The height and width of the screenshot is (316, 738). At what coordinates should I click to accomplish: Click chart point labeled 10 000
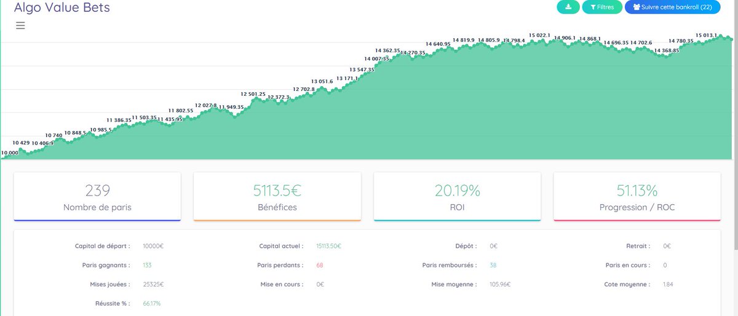pos(9,152)
